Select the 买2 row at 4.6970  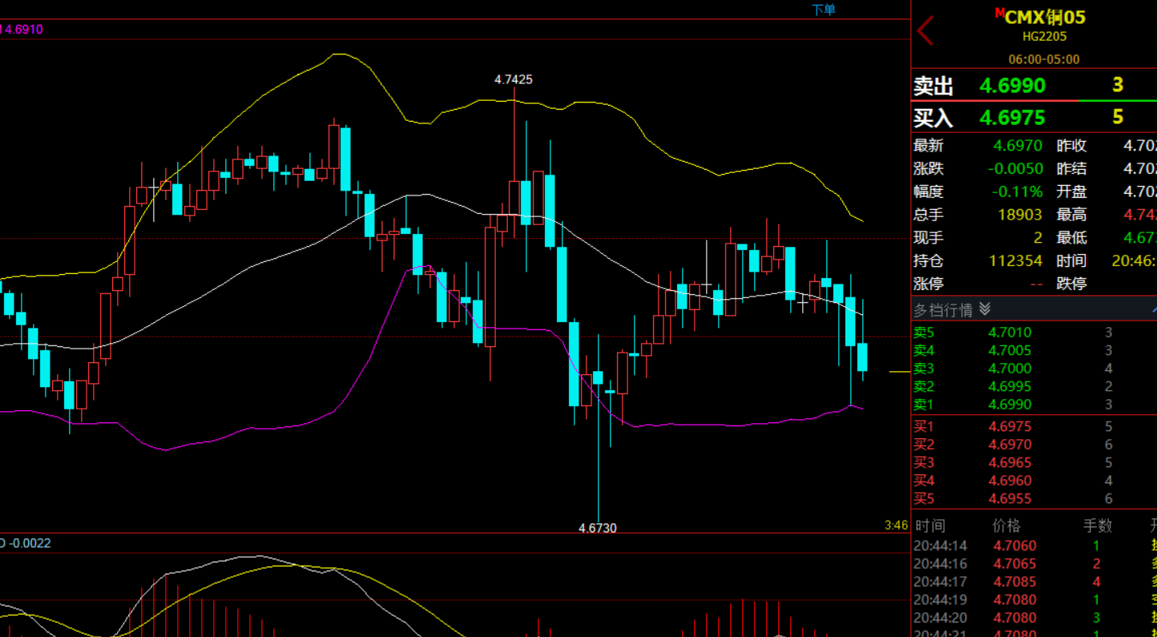[1034, 445]
